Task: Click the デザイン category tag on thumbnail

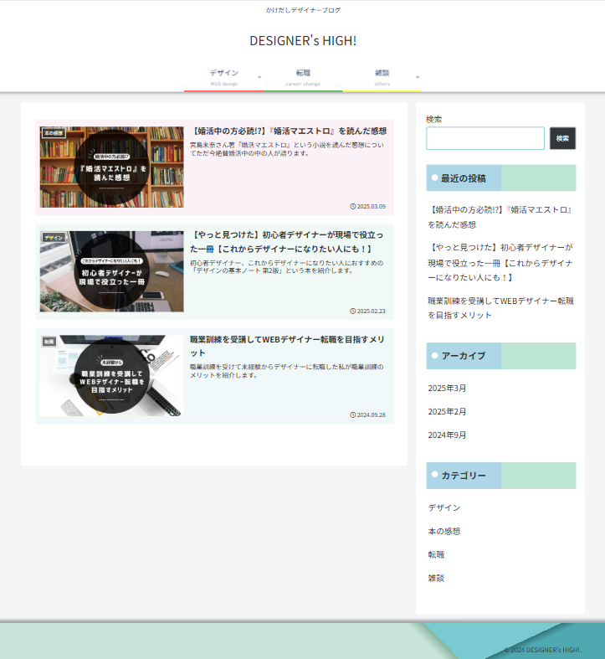Action: coord(54,238)
